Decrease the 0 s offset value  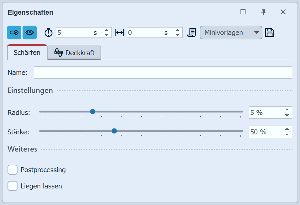pyautogui.click(x=177, y=35)
